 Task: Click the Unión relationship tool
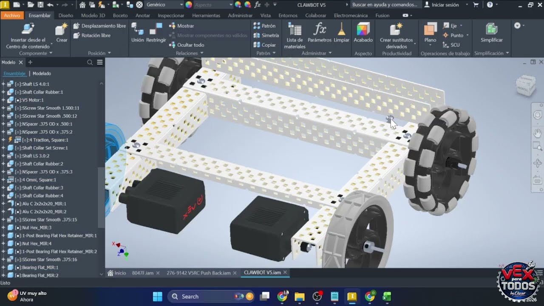tap(137, 33)
